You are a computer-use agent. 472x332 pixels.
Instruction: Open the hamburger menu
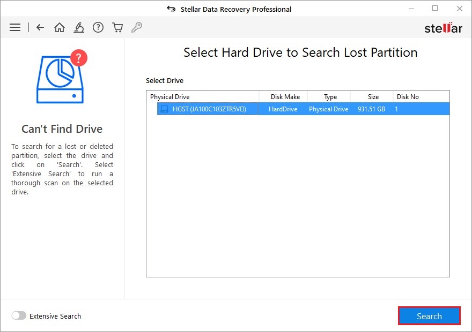tap(15, 27)
